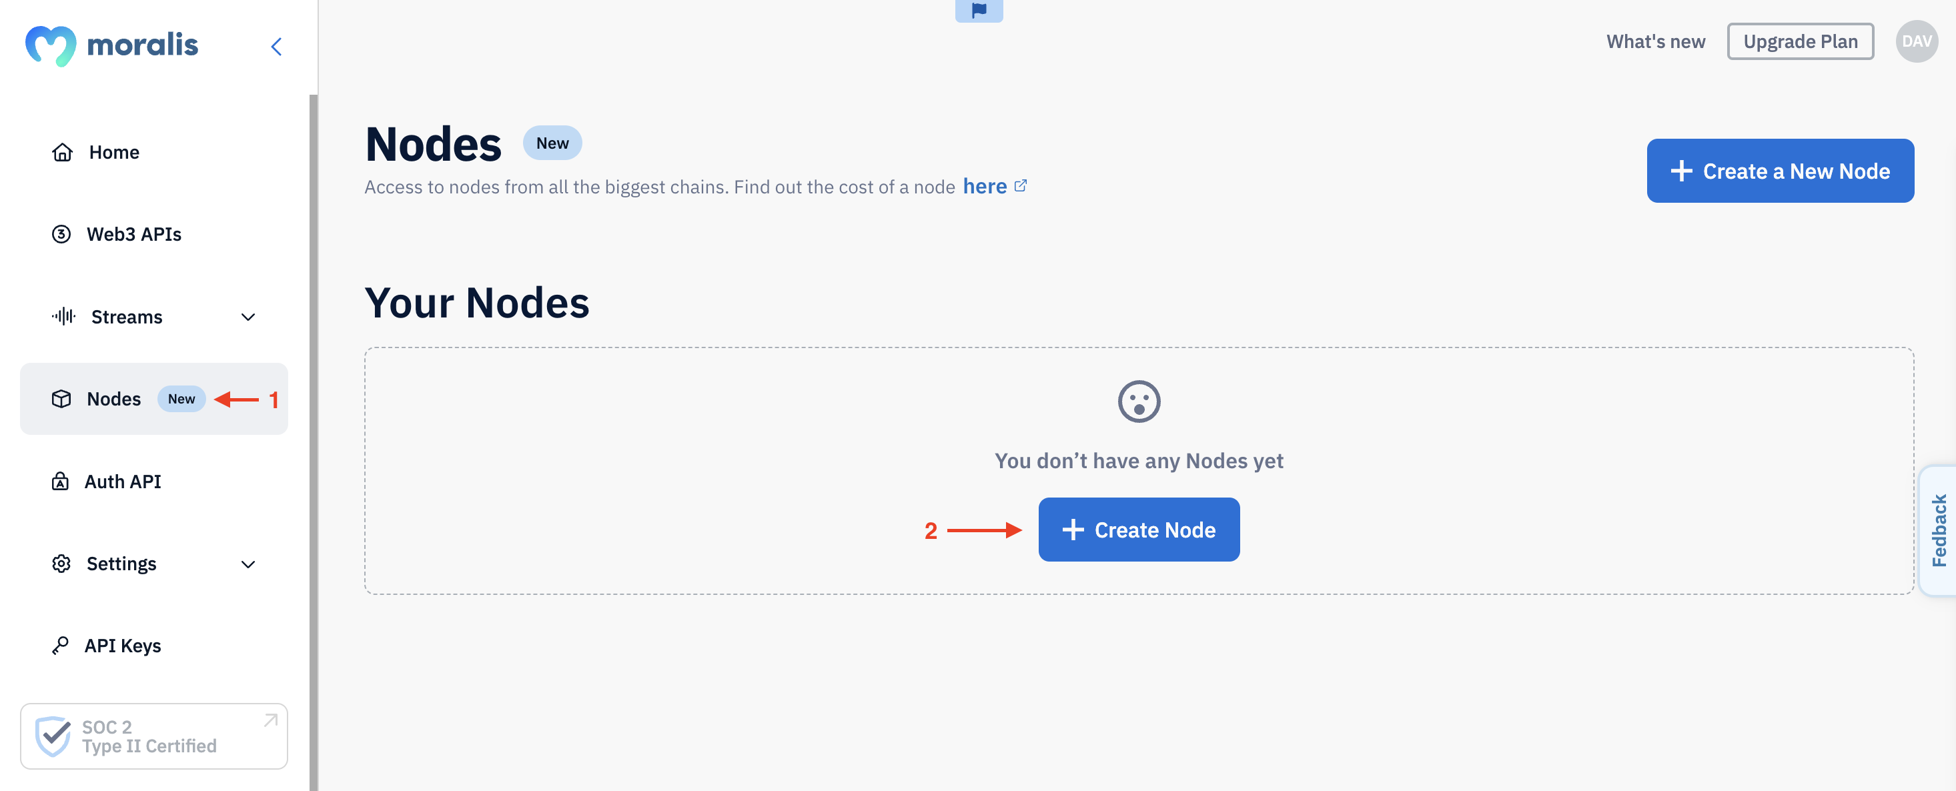Click the New badge on Nodes item
This screenshot has width=1956, height=791.
(181, 398)
